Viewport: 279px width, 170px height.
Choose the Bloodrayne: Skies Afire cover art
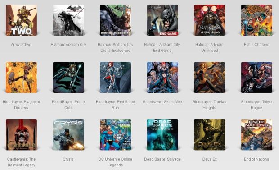coord(162,78)
